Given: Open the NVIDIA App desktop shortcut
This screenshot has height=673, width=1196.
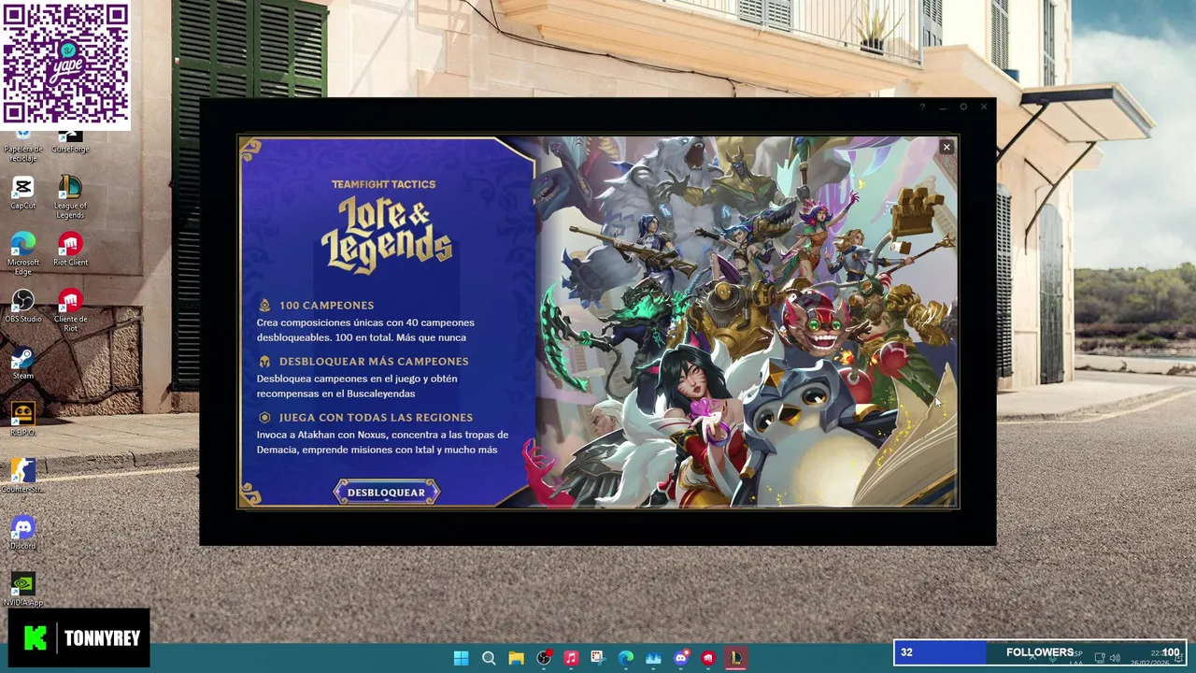Looking at the screenshot, I should tap(23, 589).
